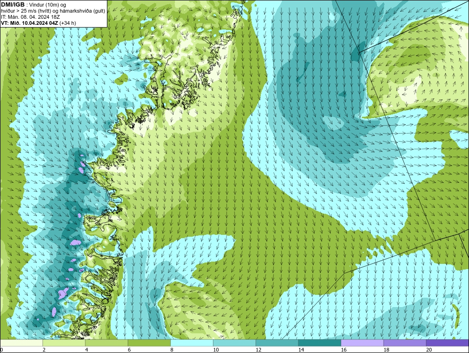Click the legend value label '12'
Screen dimensions: 469x353
(258, 350)
